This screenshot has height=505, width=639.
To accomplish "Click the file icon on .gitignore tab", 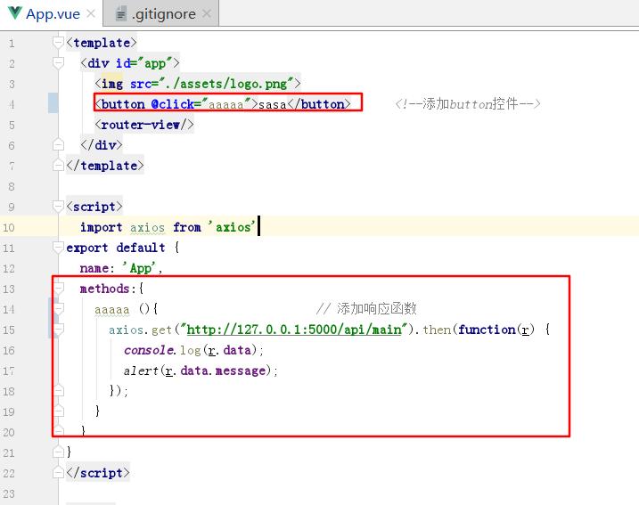I will (120, 14).
